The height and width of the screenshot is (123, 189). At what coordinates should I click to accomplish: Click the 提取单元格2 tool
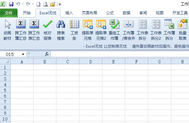(101, 30)
